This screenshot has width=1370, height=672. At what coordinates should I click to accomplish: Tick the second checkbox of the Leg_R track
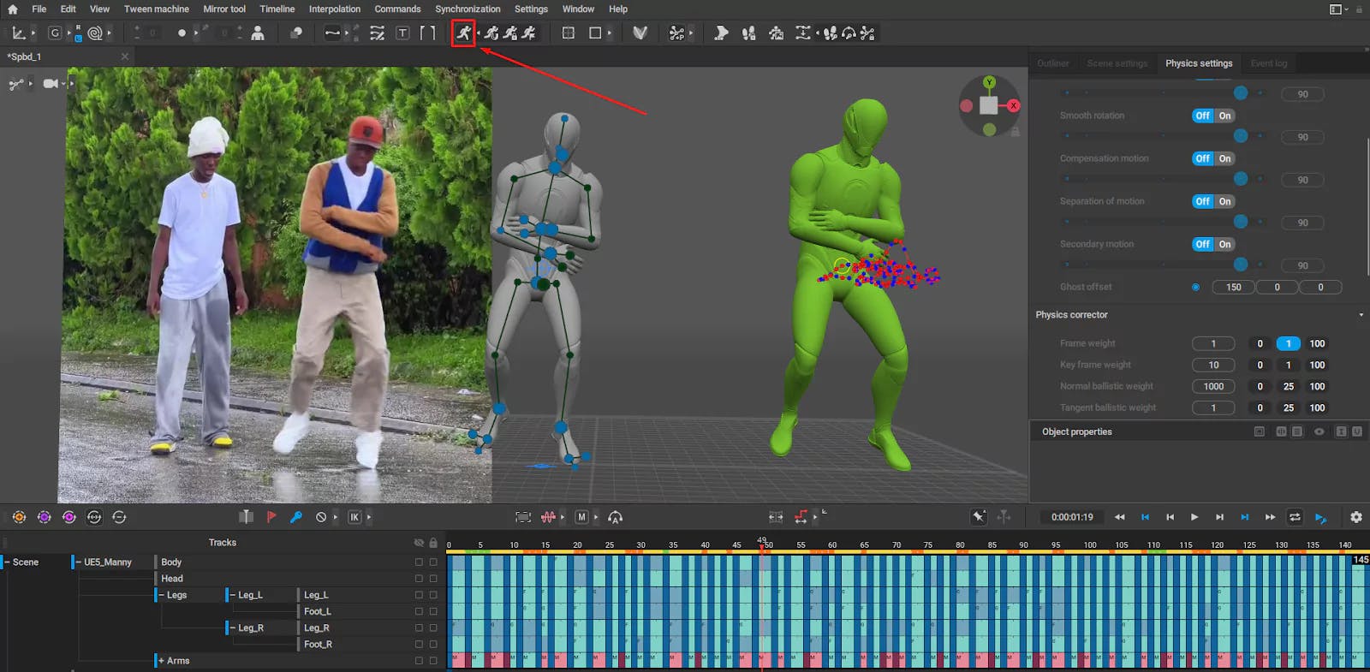pos(433,627)
